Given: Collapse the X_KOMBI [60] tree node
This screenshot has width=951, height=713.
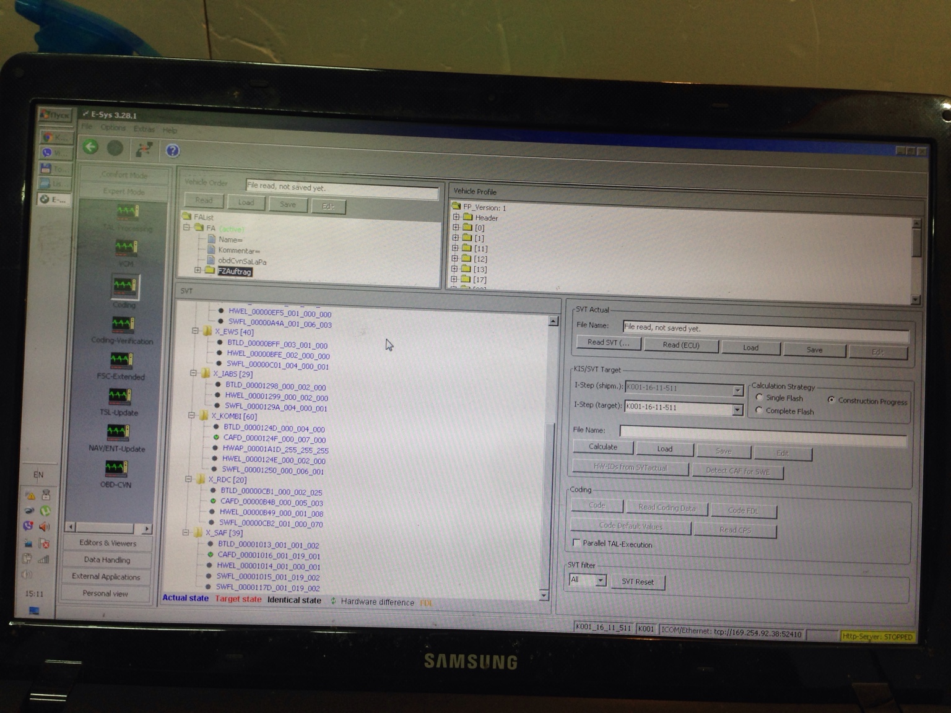Looking at the screenshot, I should [191, 415].
